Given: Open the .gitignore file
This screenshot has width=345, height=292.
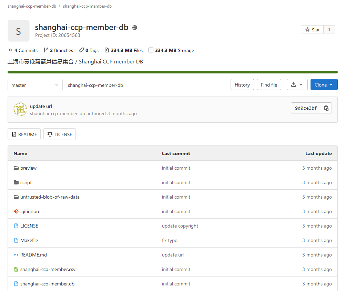Looking at the screenshot, I should pyautogui.click(x=30, y=211).
